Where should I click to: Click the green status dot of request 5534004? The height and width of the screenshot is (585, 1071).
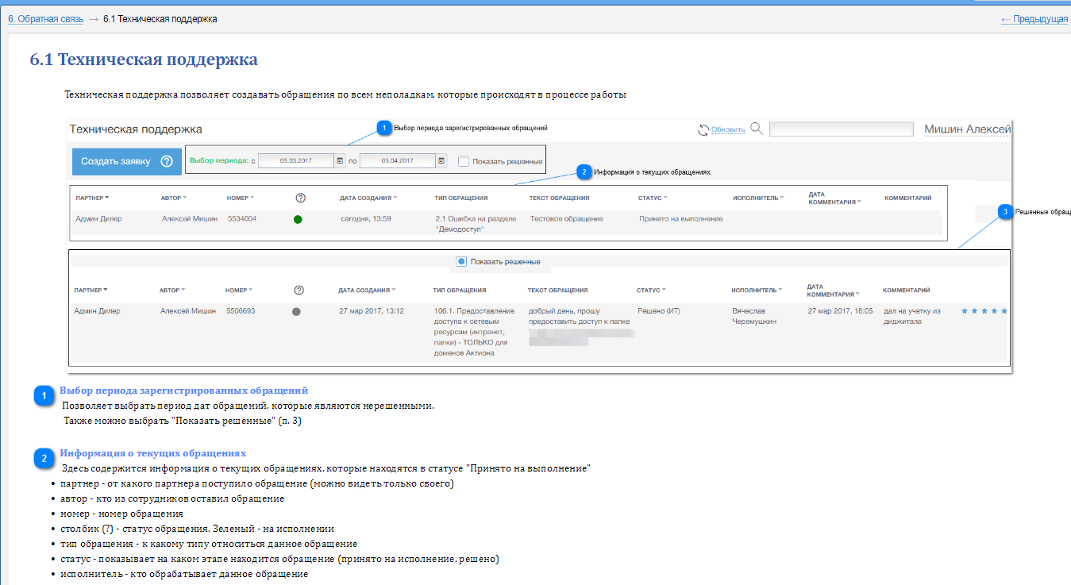pos(298,220)
